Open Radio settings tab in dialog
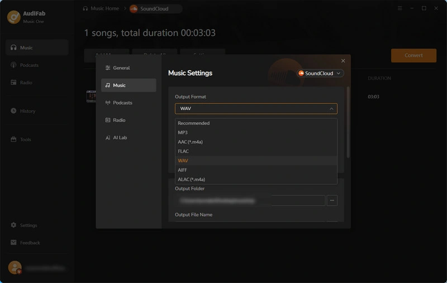This screenshot has width=447, height=283. [x=129, y=120]
